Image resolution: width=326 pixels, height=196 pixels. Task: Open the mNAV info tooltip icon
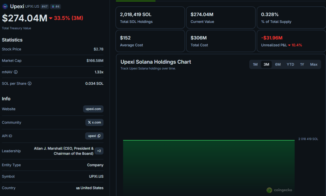[16, 72]
